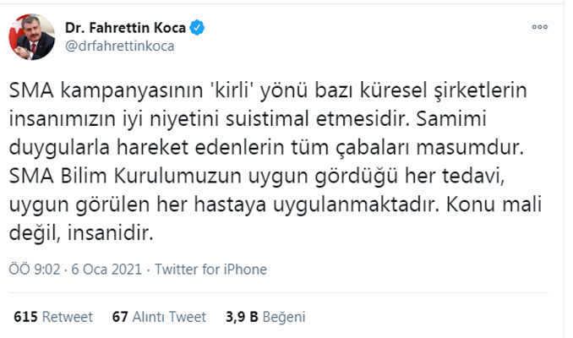The width and height of the screenshot is (573, 338).
Task: Open the Retweet label list
Action: tap(68, 317)
